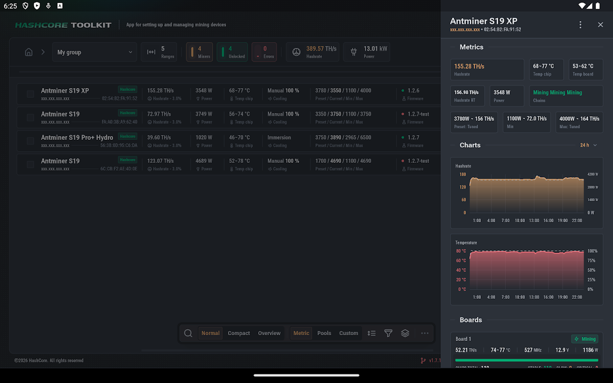
Task: Open the My group dropdown
Action: point(95,52)
